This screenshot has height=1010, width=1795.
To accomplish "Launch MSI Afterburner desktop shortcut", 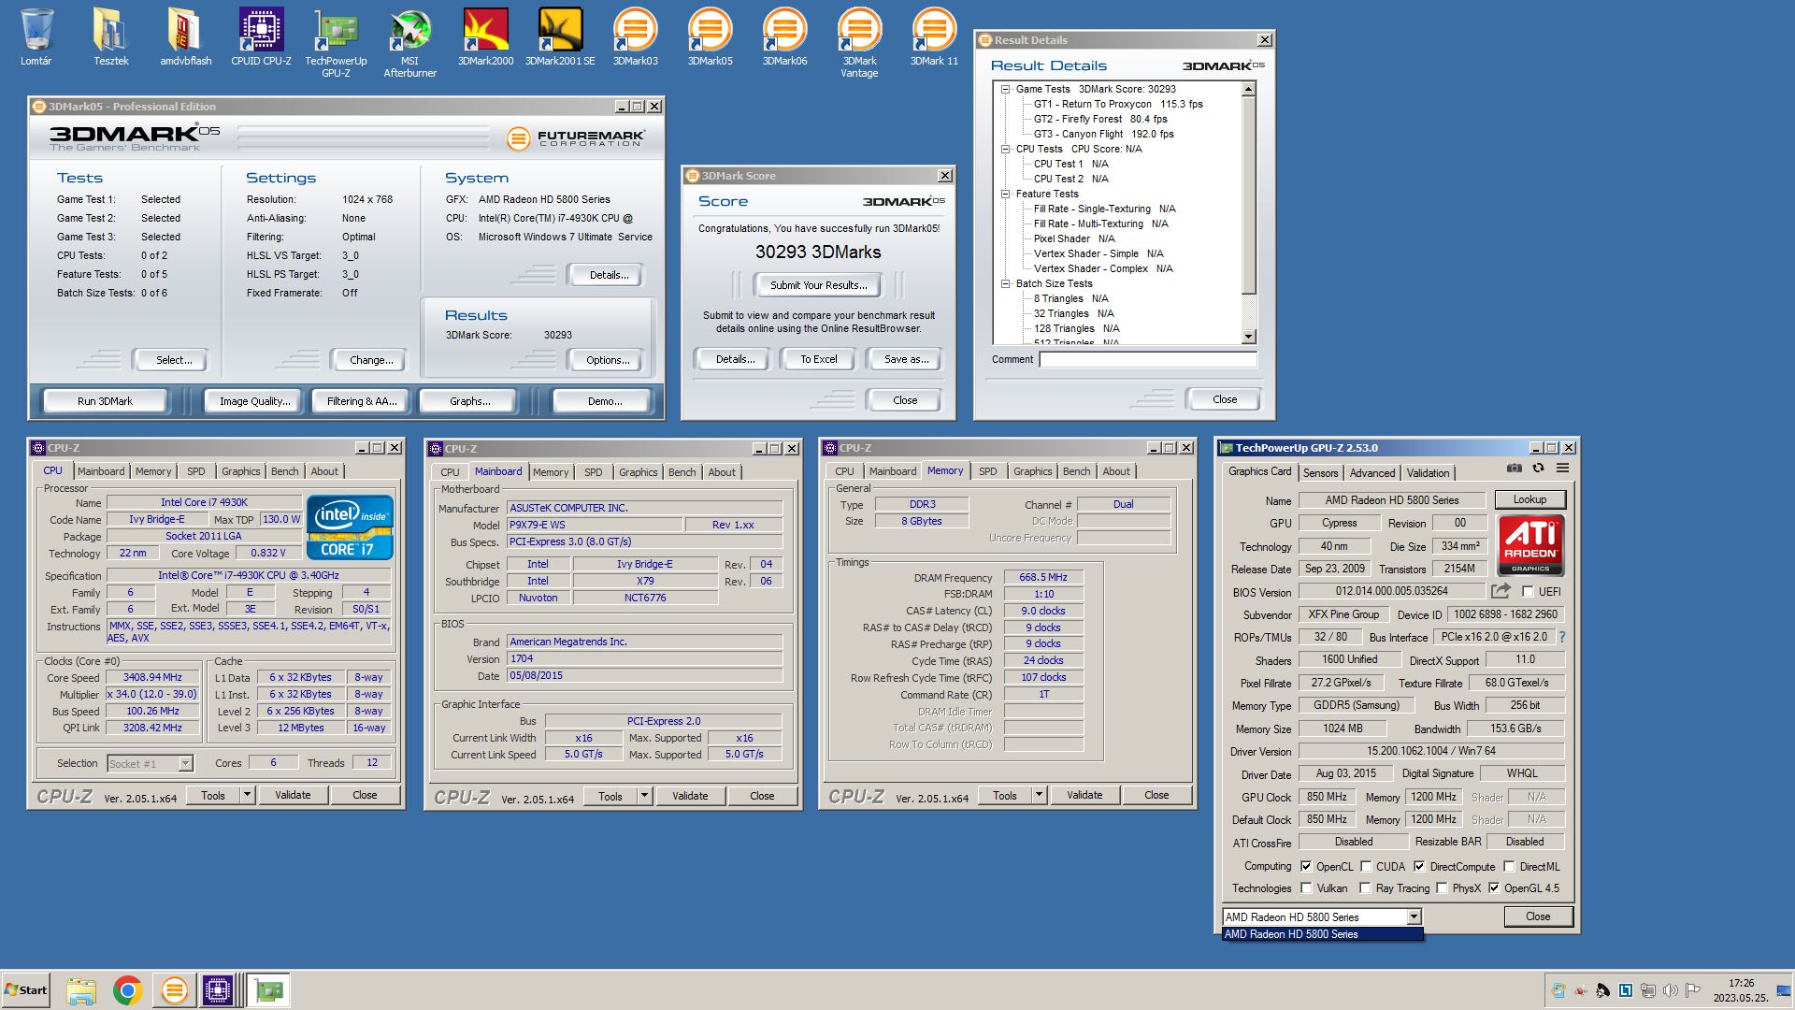I will point(409,43).
